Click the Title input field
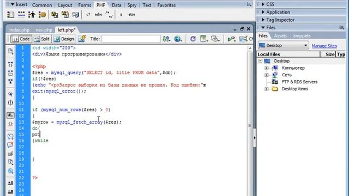349x196 pixels. coord(131,39)
